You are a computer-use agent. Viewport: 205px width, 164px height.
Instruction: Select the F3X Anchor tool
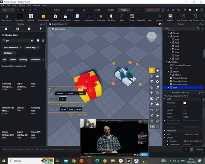coord(152,87)
